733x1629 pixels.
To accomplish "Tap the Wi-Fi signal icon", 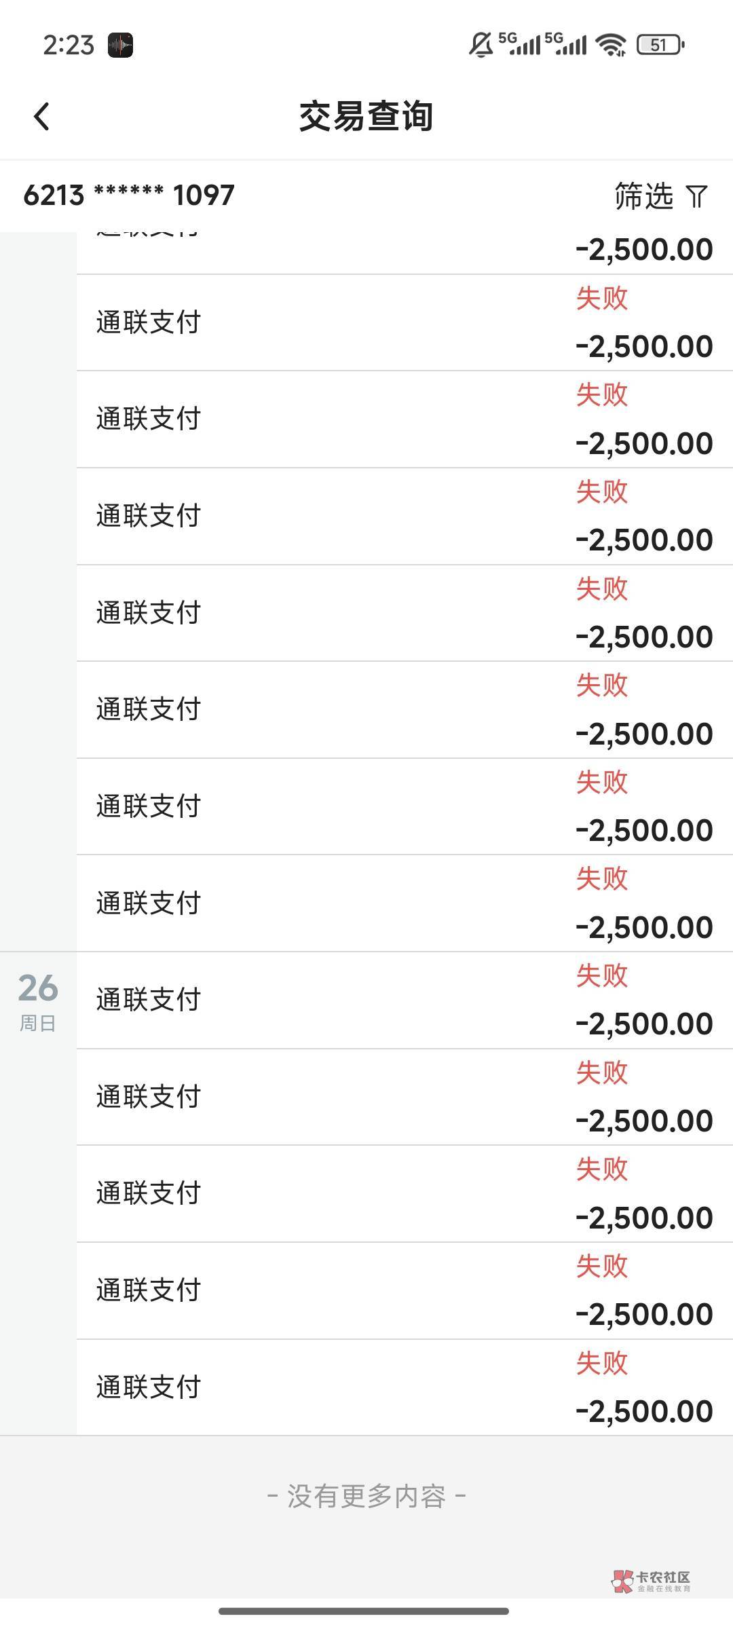I will click(x=611, y=45).
